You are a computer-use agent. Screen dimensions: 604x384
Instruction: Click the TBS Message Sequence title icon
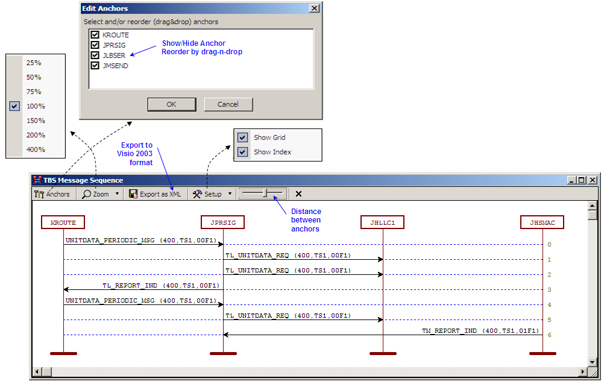[37, 180]
